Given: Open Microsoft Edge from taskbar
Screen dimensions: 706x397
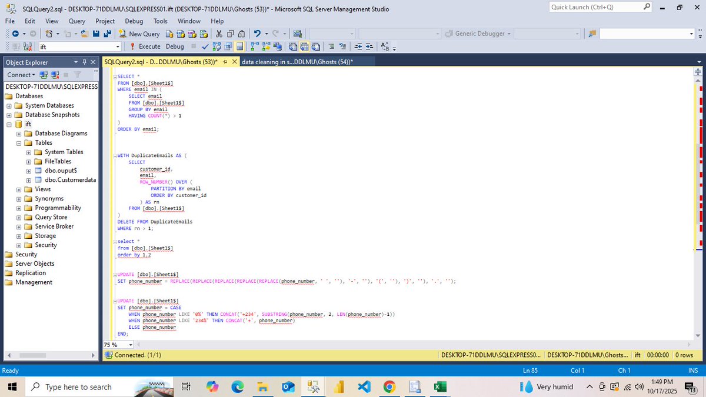Looking at the screenshot, I should click(x=237, y=386).
